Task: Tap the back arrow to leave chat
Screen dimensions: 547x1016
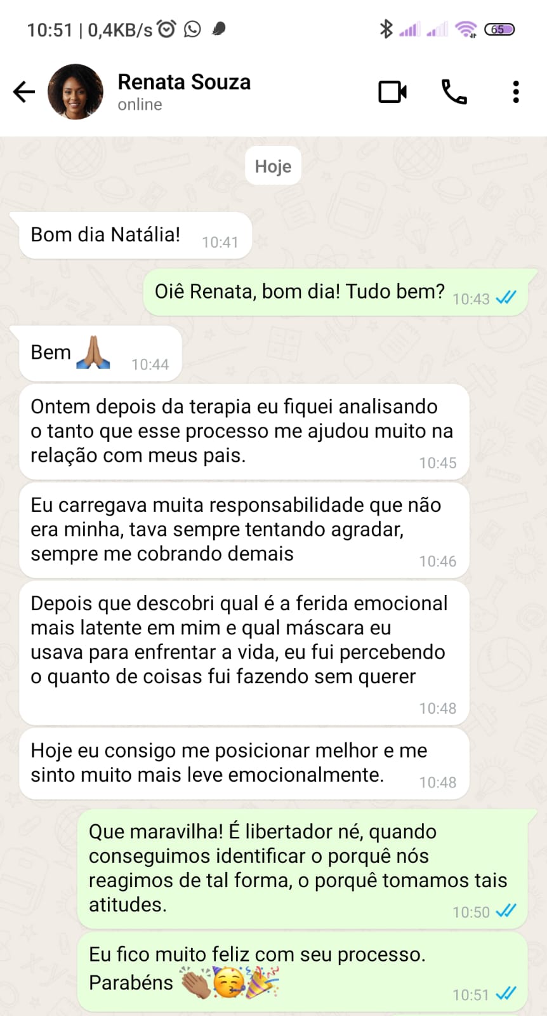Action: 24,92
